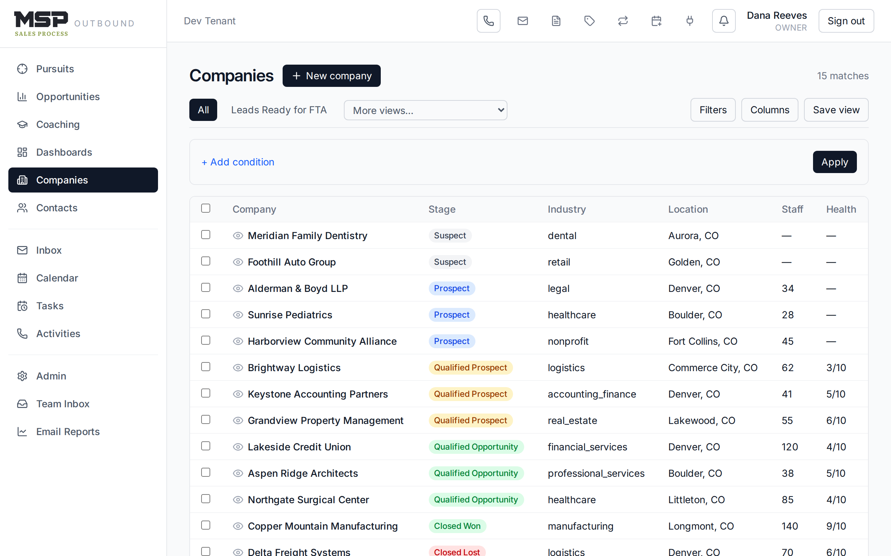Screen dimensions: 891x556
Task: Switch to Leads Ready for FTA view
Action: pyautogui.click(x=279, y=110)
